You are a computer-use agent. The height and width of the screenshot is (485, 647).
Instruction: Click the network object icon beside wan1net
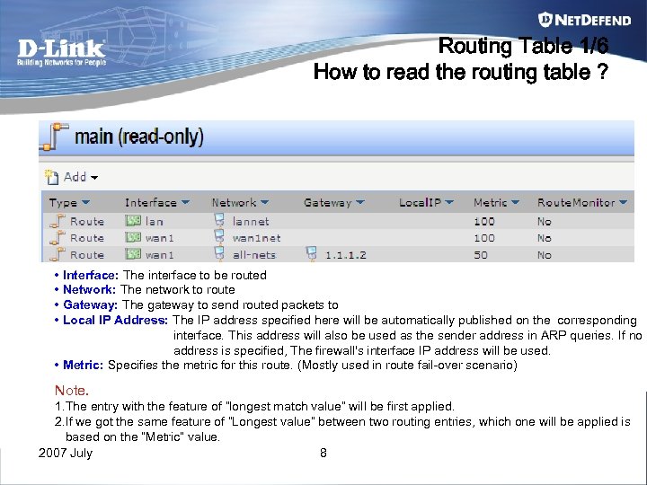tap(219, 236)
